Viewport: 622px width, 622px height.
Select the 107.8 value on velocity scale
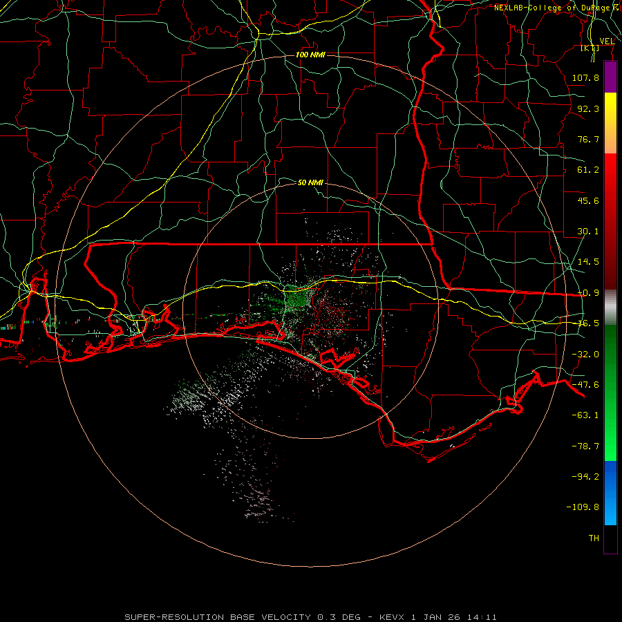click(x=585, y=77)
